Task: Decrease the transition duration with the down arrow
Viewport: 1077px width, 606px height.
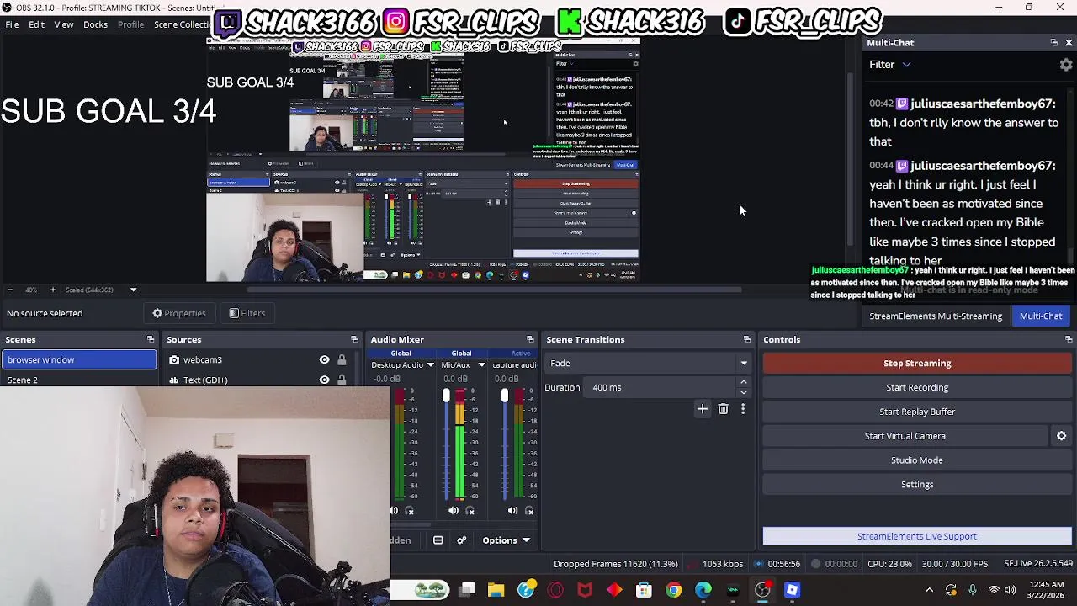Action: click(x=744, y=392)
